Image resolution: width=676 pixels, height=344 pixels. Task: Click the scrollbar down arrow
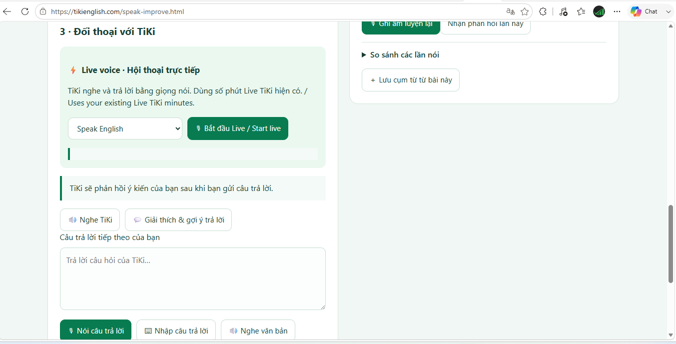[x=671, y=335]
